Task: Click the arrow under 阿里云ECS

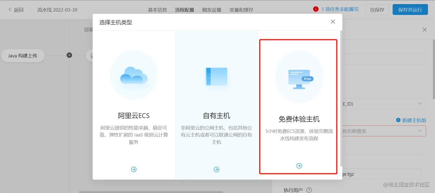Action: [x=134, y=169]
